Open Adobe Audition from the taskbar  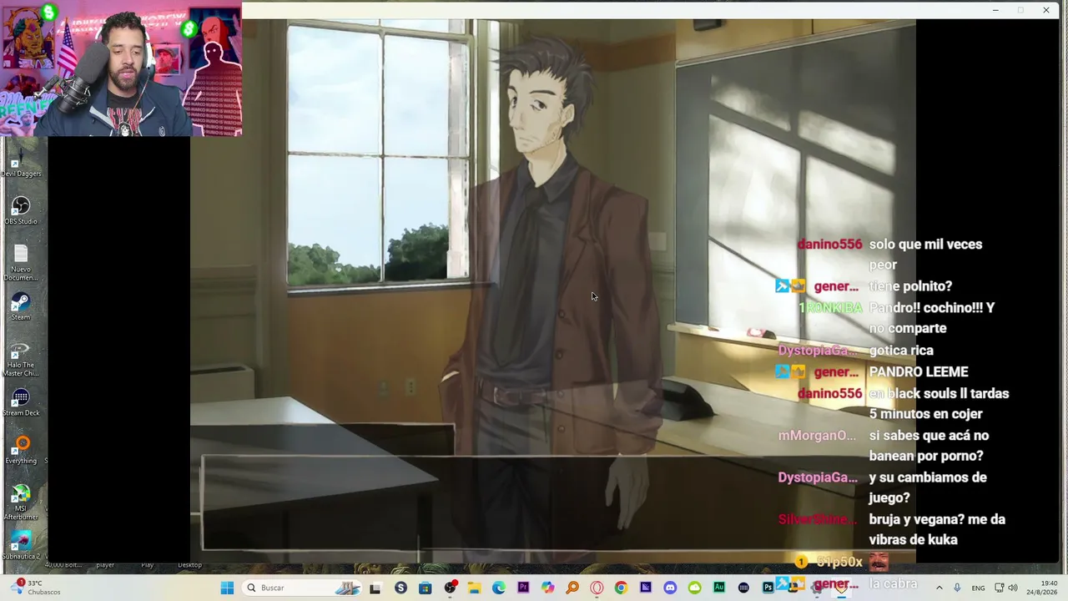[x=719, y=588]
